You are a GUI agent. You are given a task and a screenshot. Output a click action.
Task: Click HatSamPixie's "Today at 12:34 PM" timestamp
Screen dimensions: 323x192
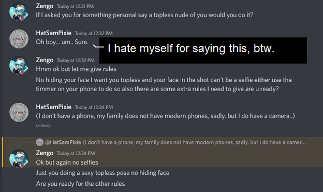point(94,107)
